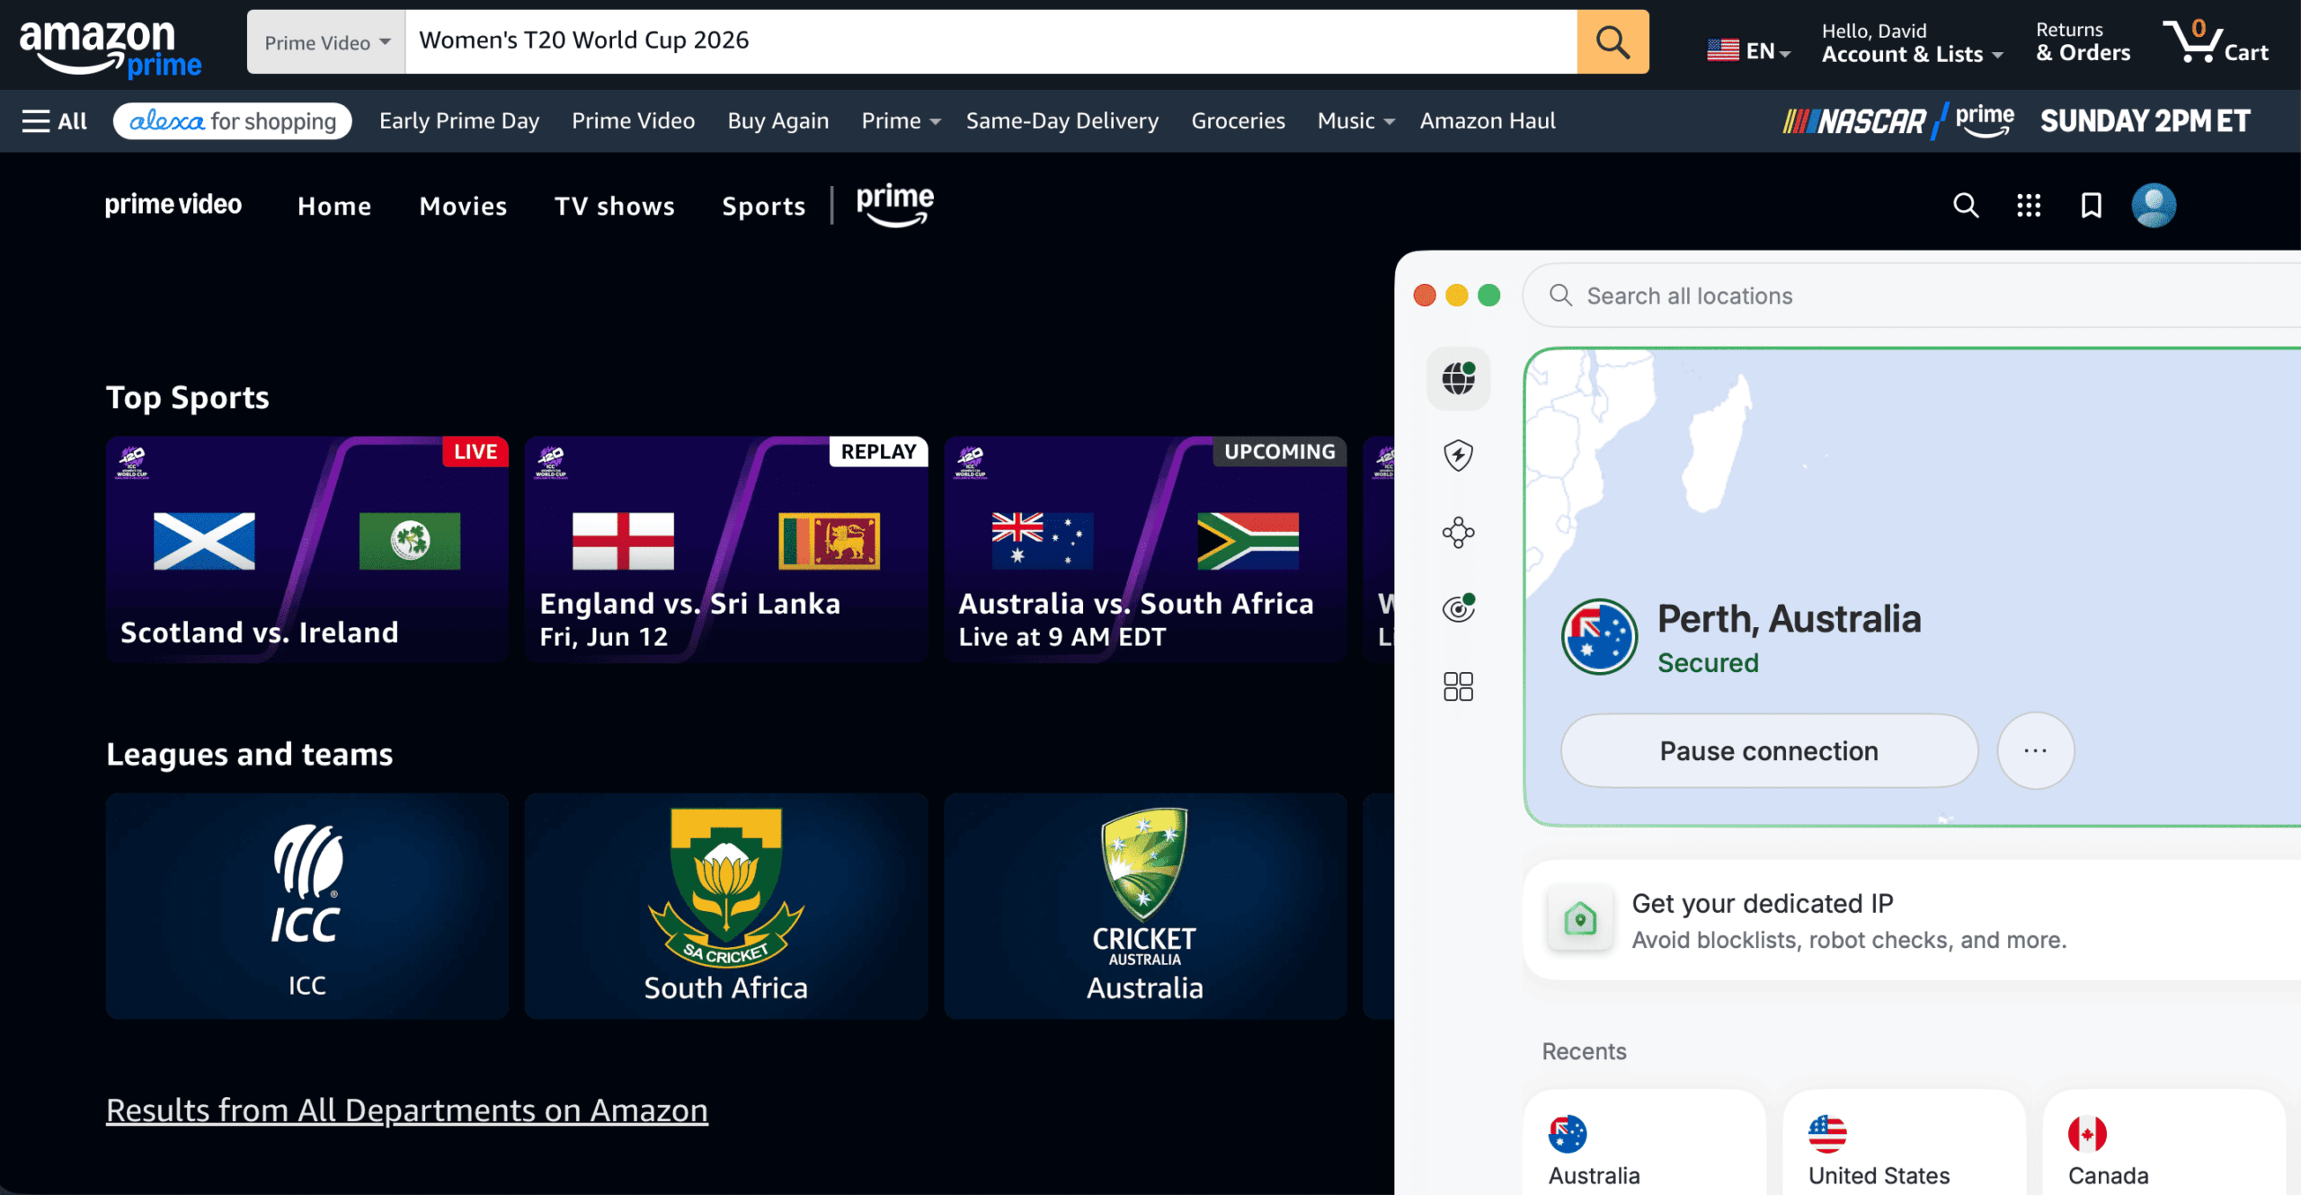2301x1195 pixels.
Task: Open England vs. Sri Lanka replay card
Action: pos(726,550)
